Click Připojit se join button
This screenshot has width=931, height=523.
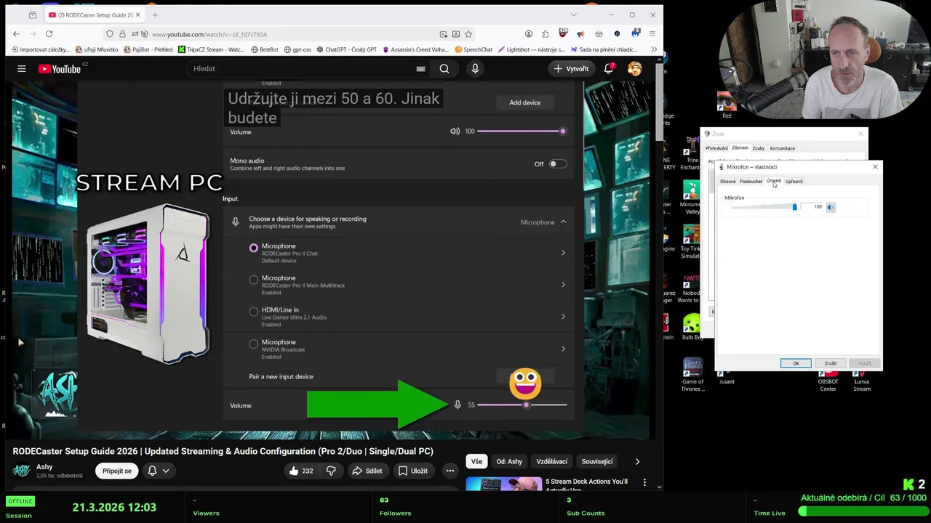click(117, 471)
